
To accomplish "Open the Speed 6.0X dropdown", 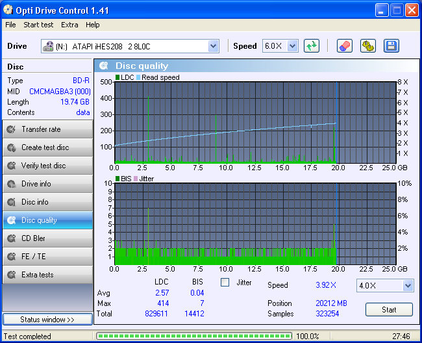I will pyautogui.click(x=292, y=46).
